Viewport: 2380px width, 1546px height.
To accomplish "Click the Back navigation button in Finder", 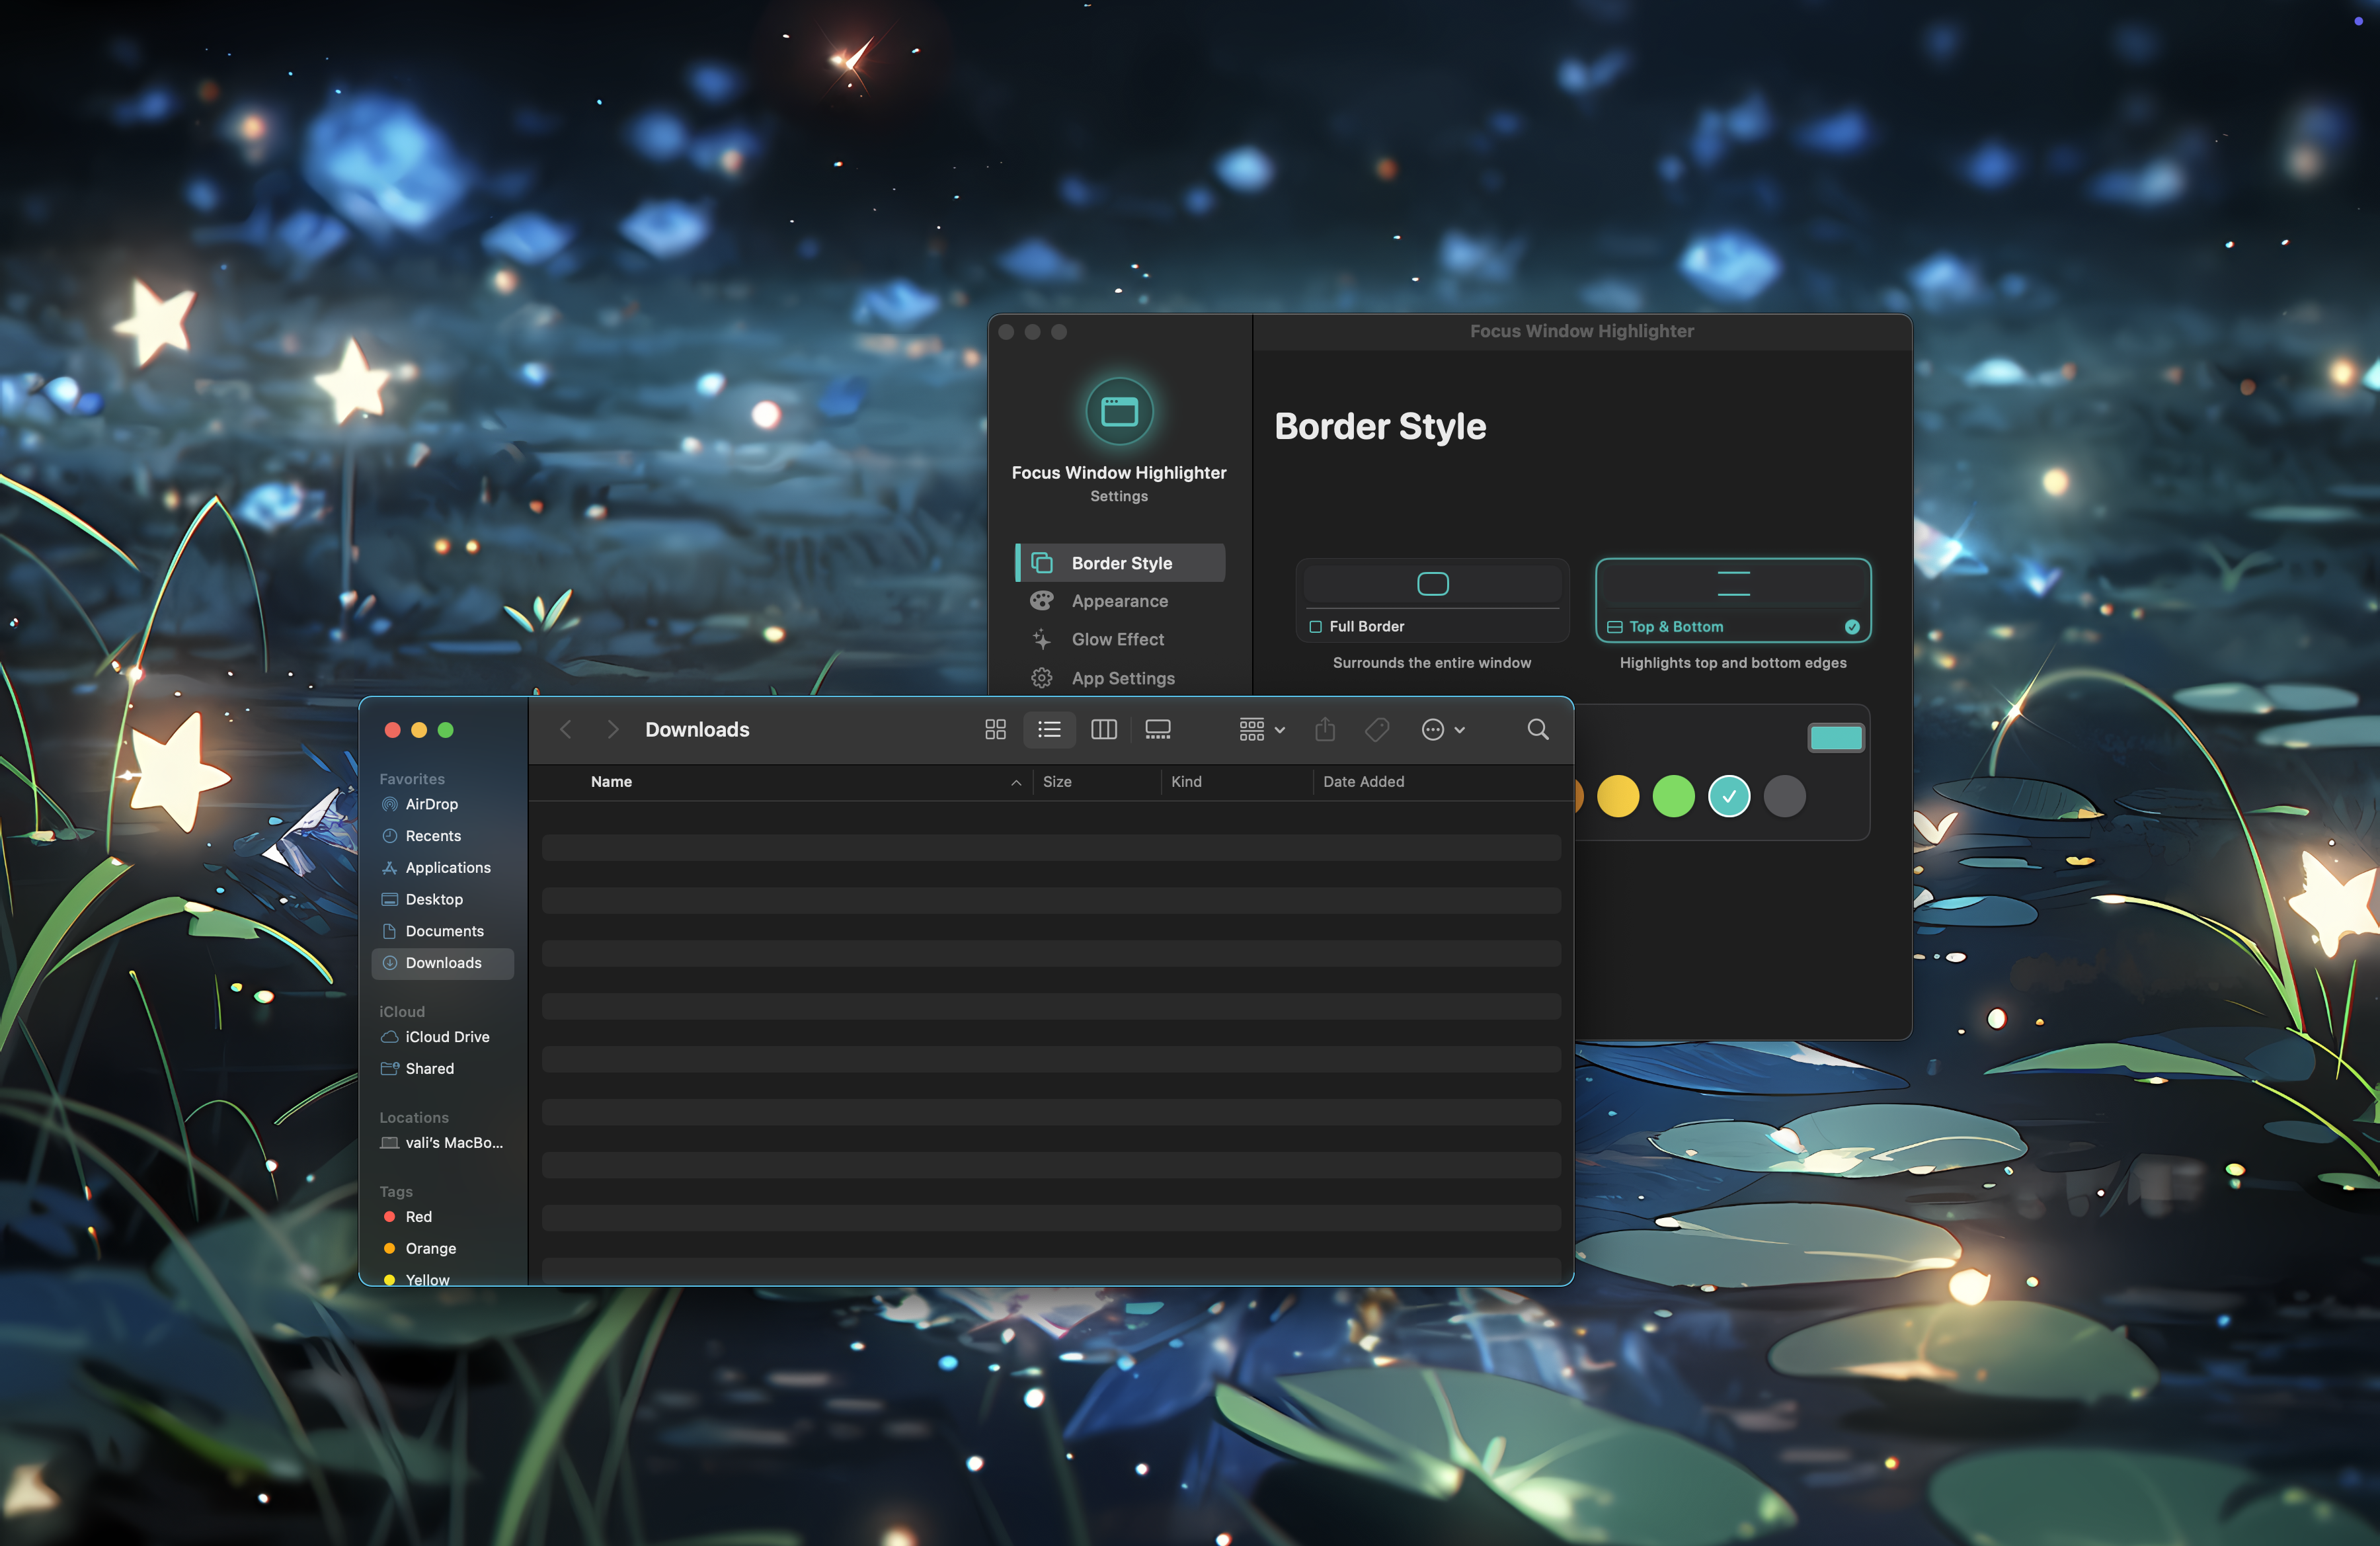I will (x=565, y=729).
